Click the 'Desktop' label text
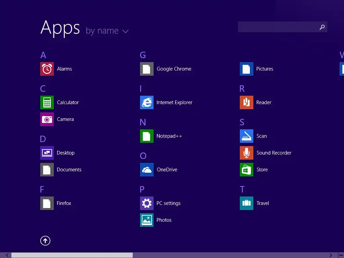The image size is (344, 258). [x=66, y=153]
